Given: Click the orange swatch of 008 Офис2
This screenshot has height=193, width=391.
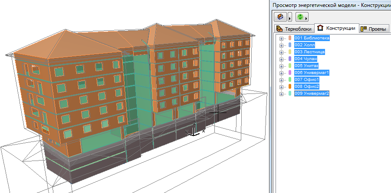Looking at the screenshot, I should pos(290,87).
